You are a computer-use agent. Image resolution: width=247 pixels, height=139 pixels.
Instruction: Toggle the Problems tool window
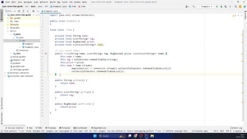point(51,128)
